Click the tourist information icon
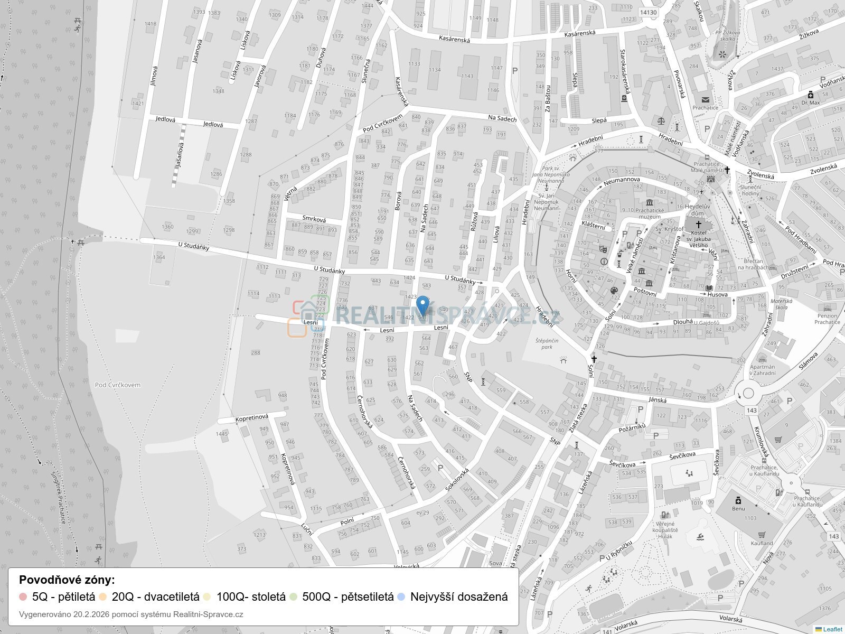Image resolution: width=845 pixels, height=634 pixels. pyautogui.click(x=604, y=261)
